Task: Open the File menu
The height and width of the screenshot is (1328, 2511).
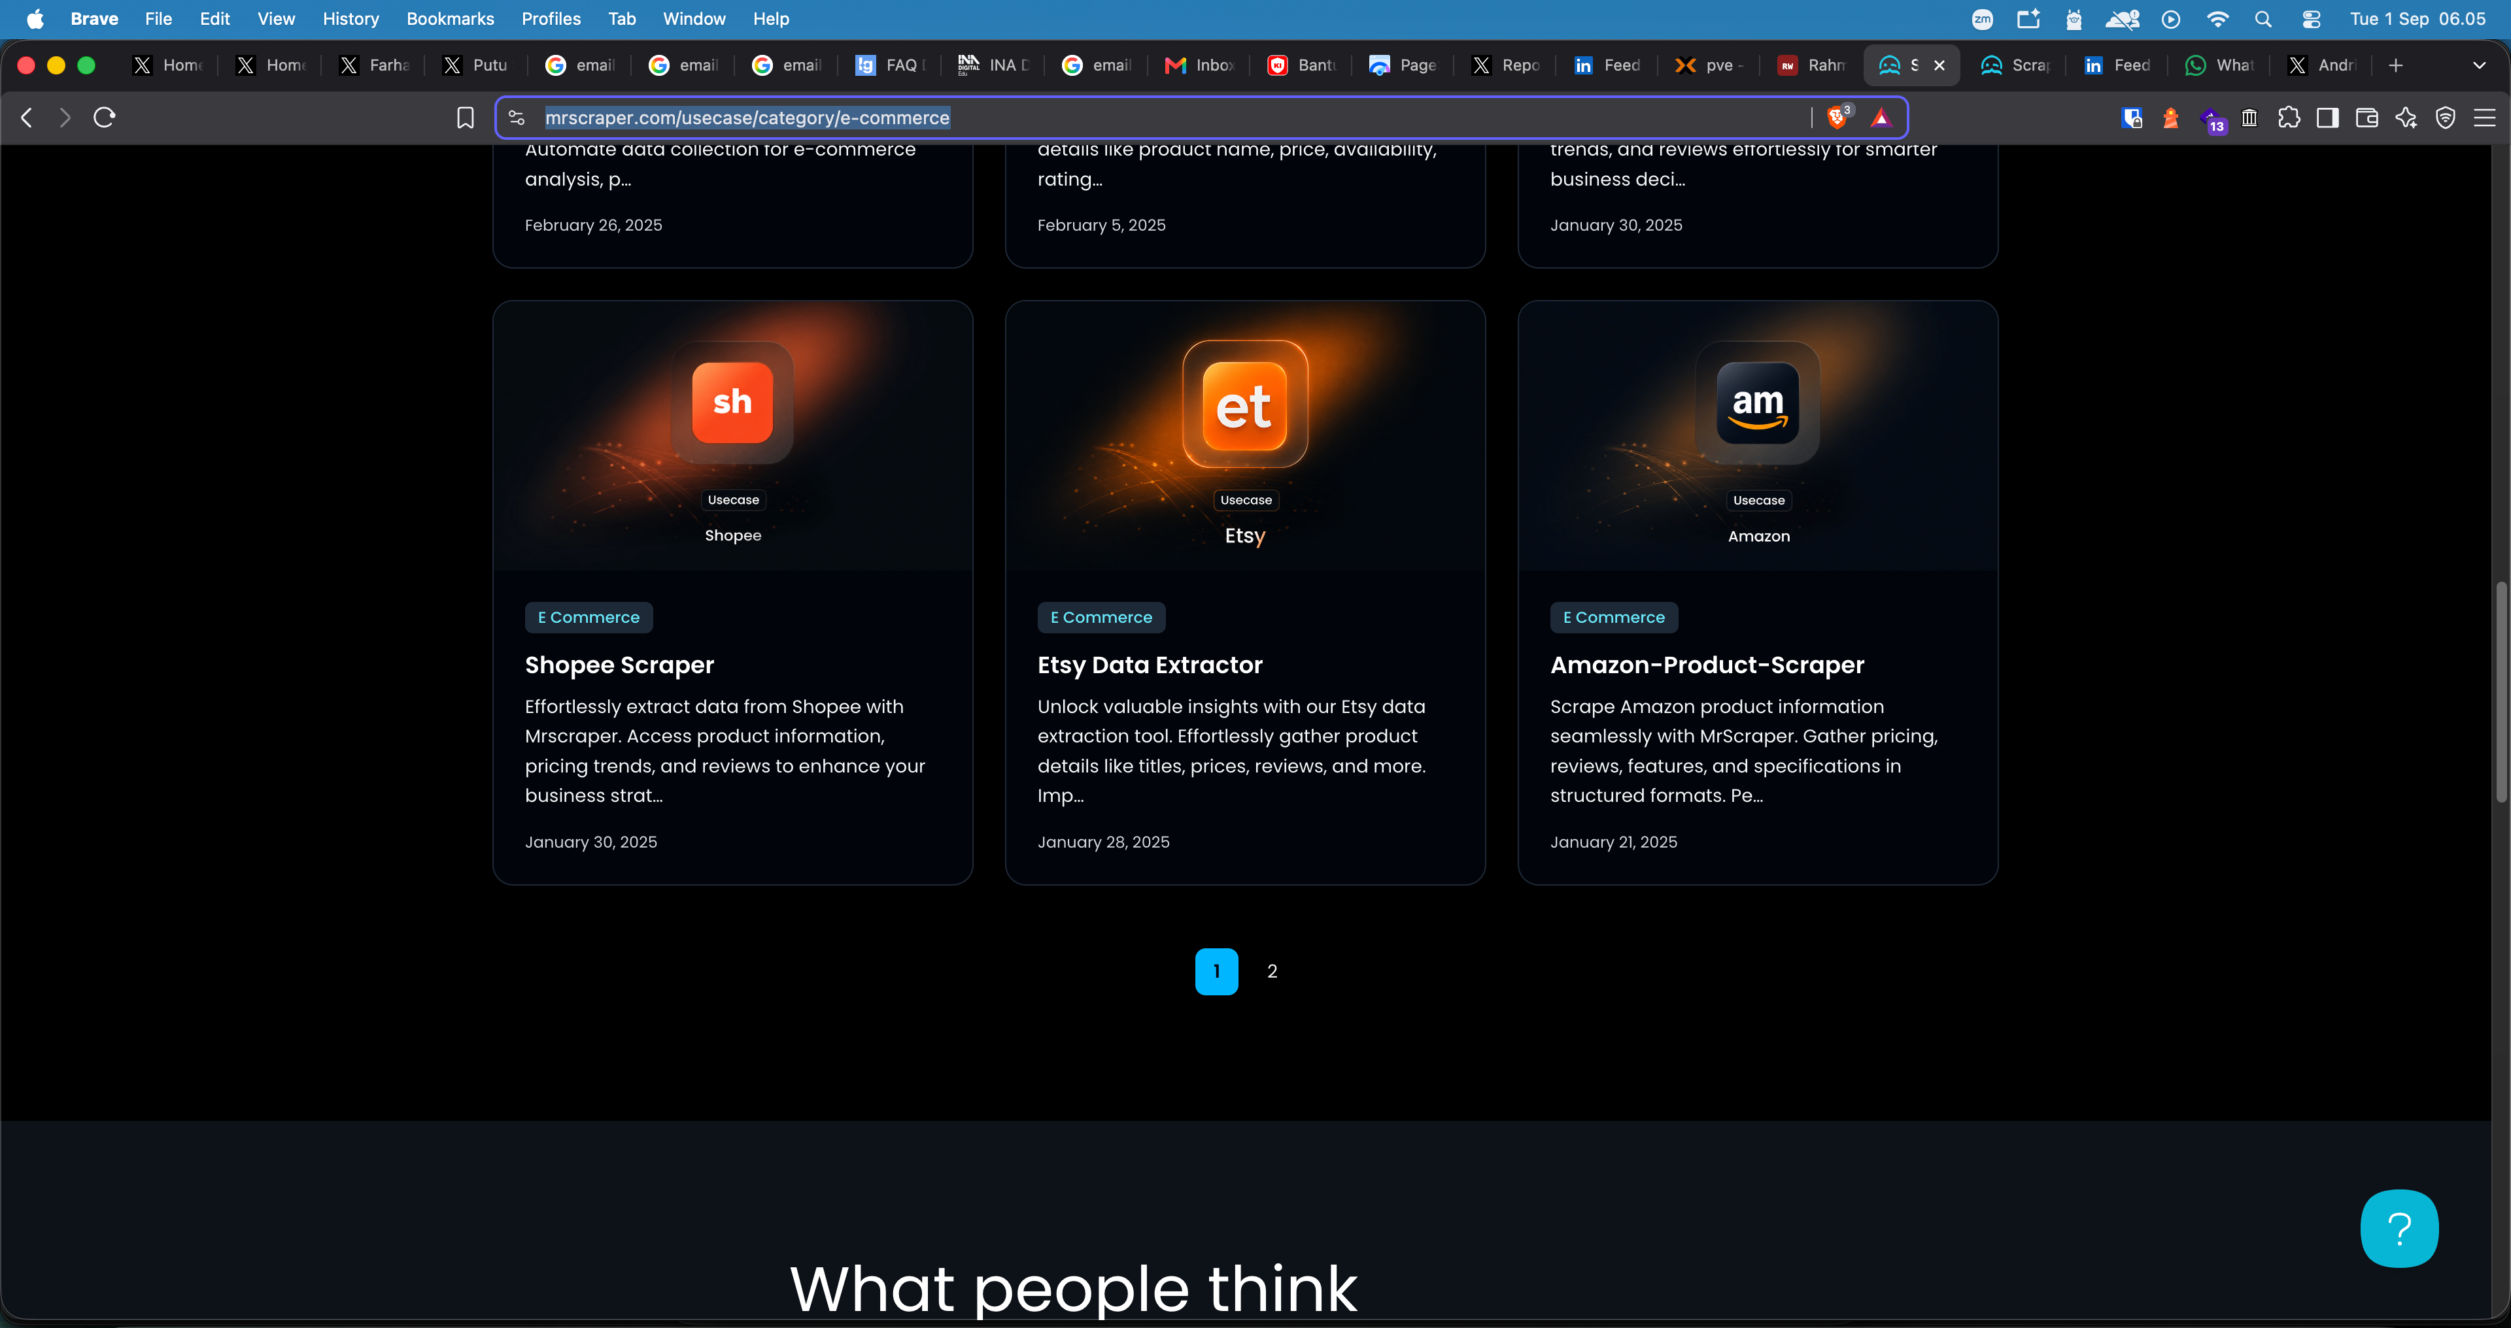Action: (x=158, y=18)
